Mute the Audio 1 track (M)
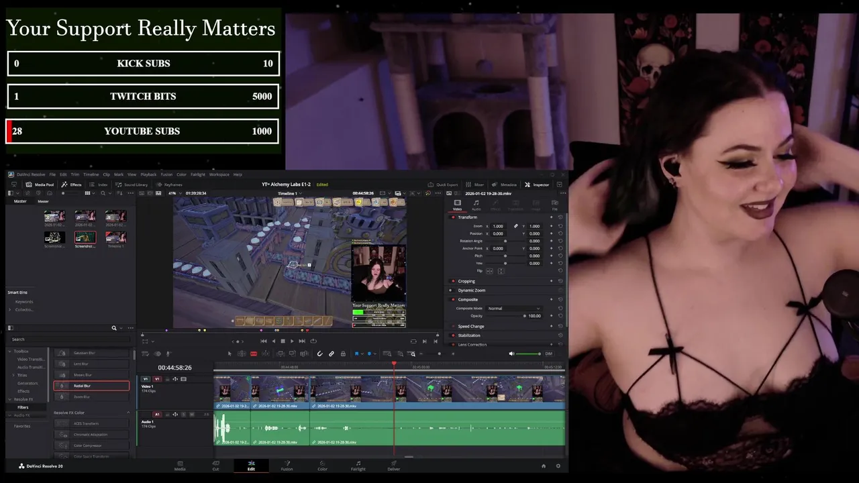The width and height of the screenshot is (859, 483). tap(191, 415)
